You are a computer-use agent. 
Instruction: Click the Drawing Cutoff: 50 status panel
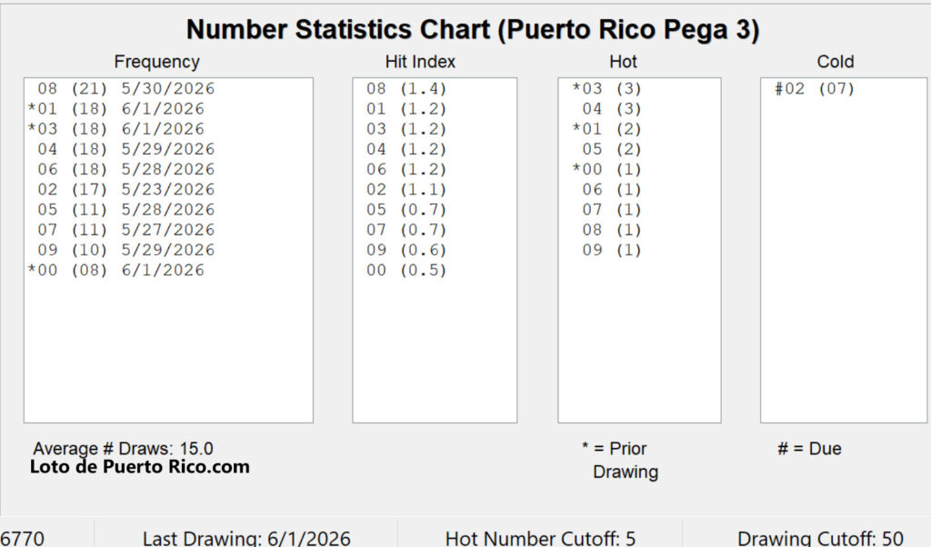[x=820, y=538]
